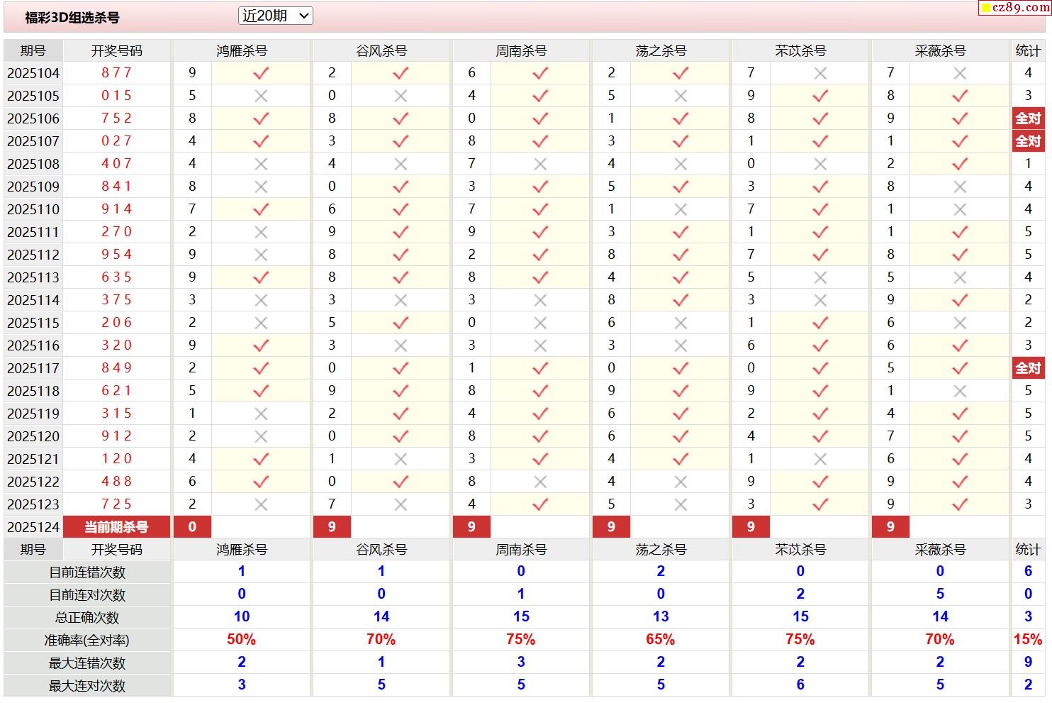Click the gray cross for 周南杀号 in row 2025108

[x=540, y=164]
